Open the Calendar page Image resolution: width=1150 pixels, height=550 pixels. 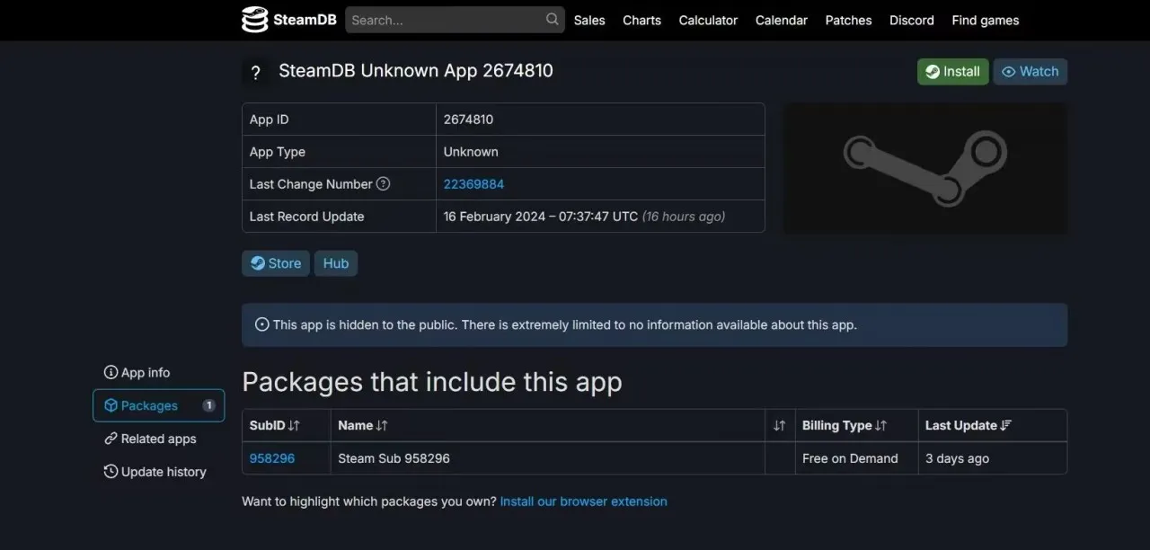pos(781,20)
